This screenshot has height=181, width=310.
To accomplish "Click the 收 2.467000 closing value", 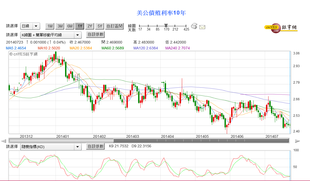I will pos(80,42).
